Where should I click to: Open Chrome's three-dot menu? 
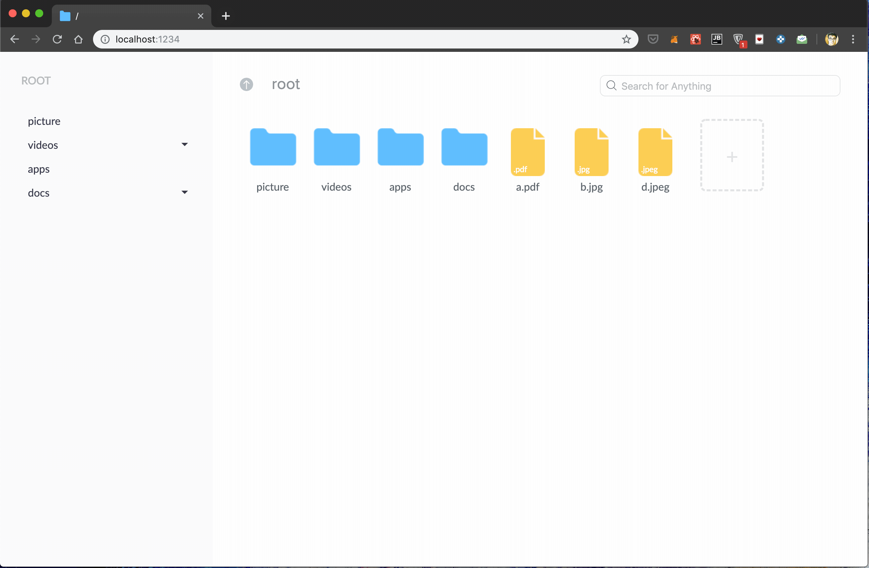tap(853, 40)
